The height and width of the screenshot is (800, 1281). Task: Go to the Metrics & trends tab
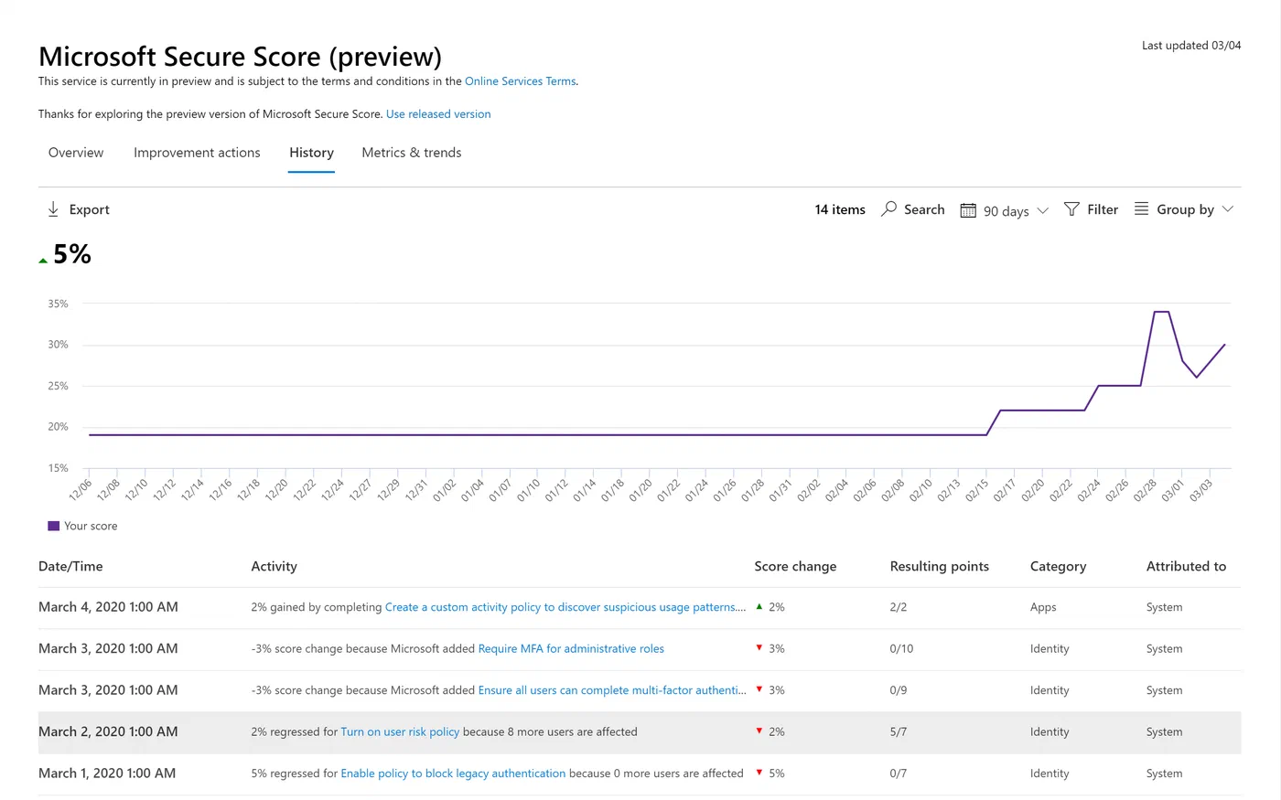tap(412, 153)
